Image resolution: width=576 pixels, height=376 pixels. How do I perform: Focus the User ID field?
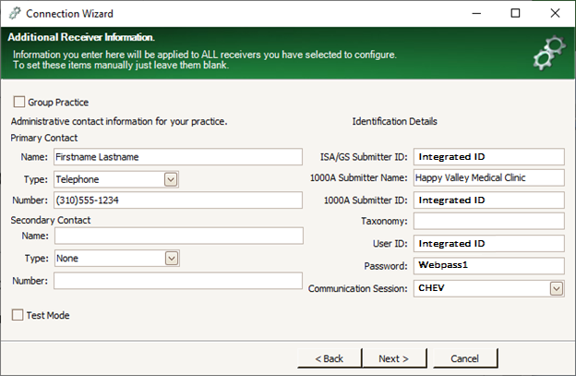tap(489, 243)
